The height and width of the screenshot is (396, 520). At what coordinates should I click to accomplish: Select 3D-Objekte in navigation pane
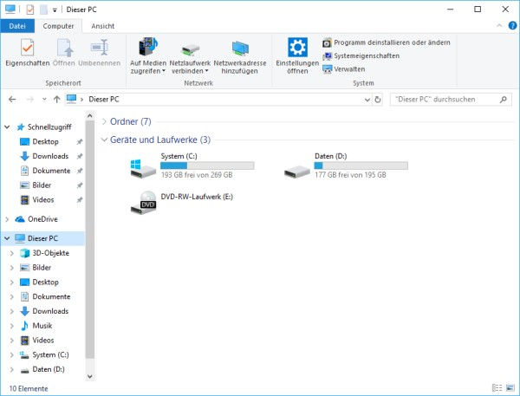(x=50, y=253)
